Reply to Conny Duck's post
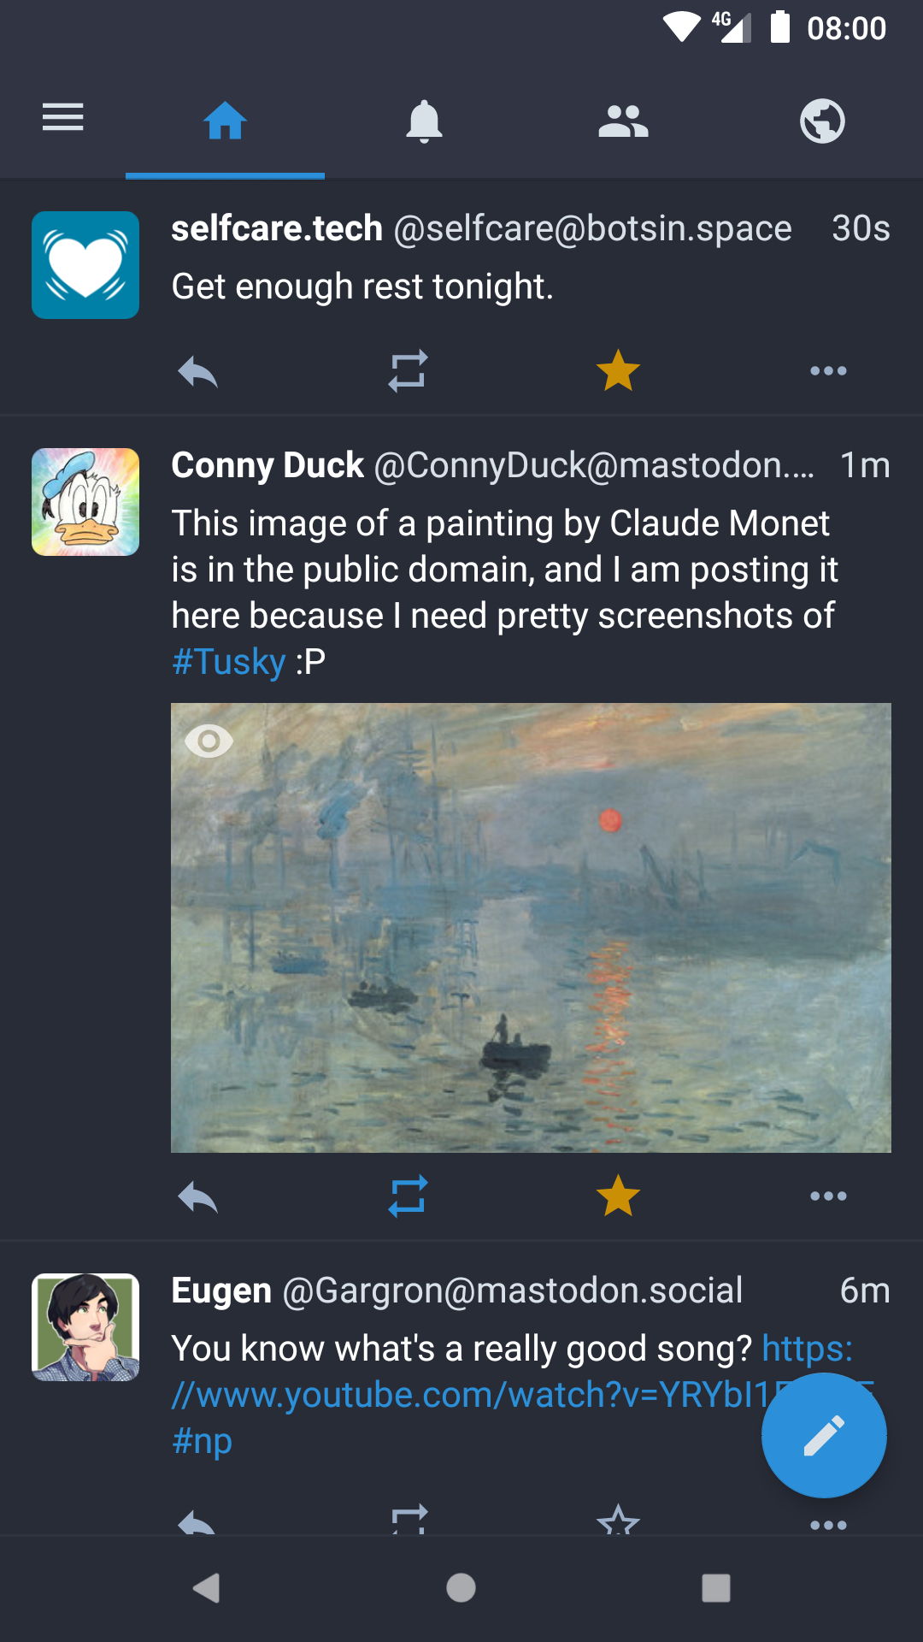The width and height of the screenshot is (923, 1642). point(197,1197)
